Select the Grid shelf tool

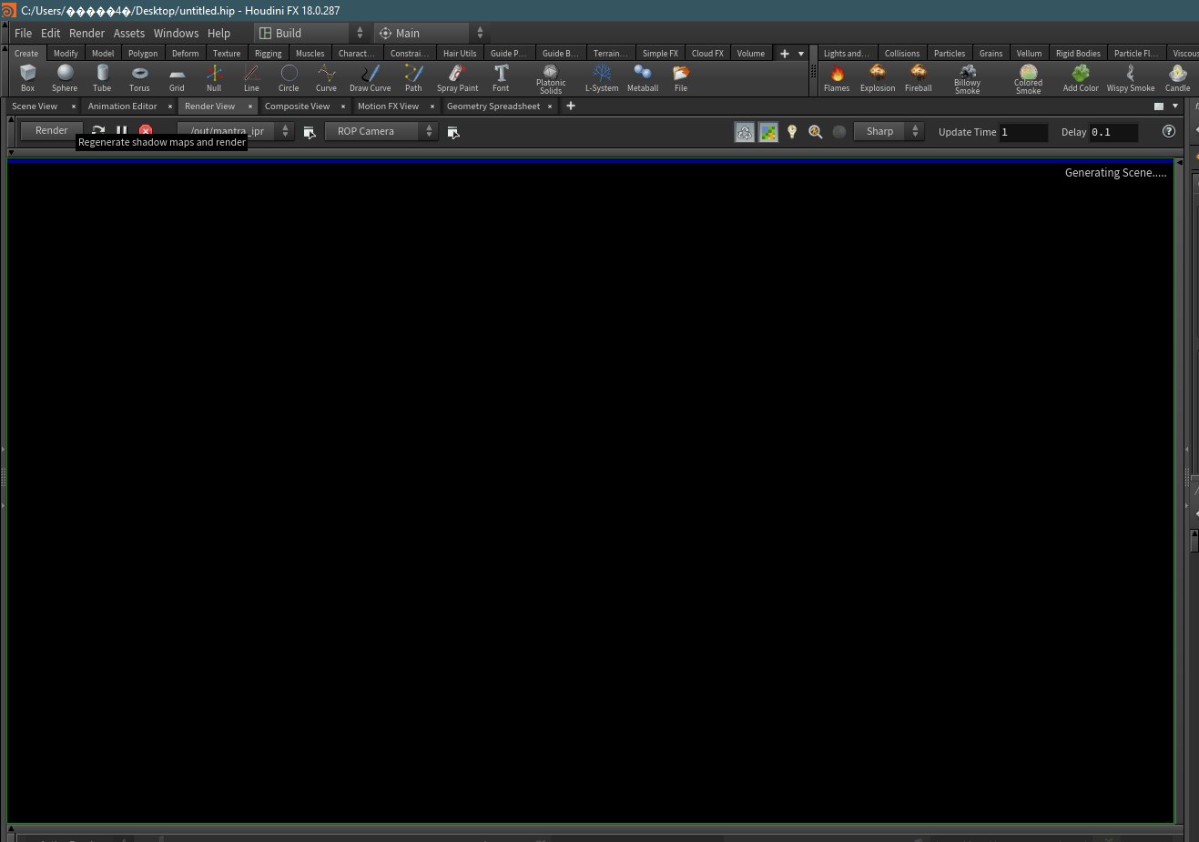tap(177, 77)
